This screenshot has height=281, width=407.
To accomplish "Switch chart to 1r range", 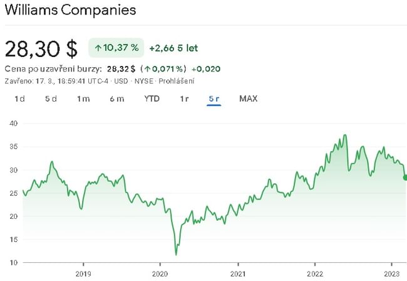I will point(184,98).
